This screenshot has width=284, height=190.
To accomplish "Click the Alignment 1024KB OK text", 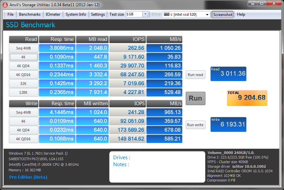I will click(224, 176).
